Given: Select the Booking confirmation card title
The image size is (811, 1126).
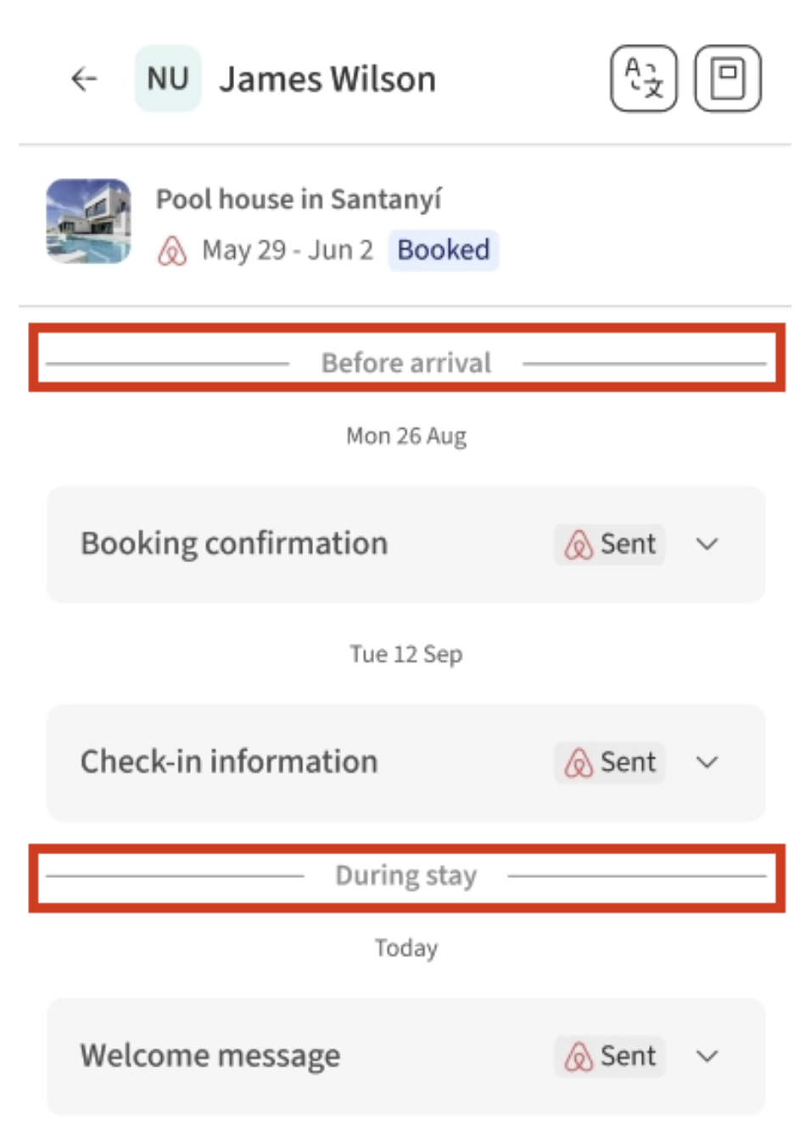Looking at the screenshot, I should [x=234, y=543].
